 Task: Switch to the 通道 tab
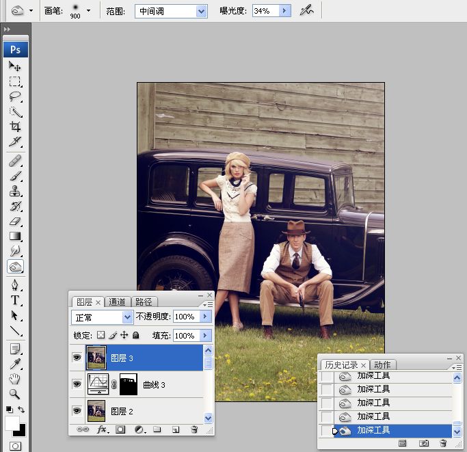(x=117, y=302)
